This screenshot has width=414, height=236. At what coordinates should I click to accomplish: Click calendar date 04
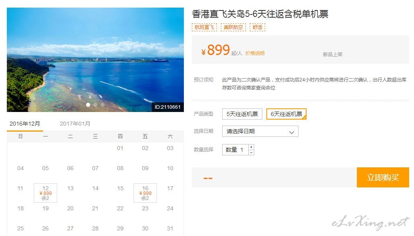click(x=21, y=168)
